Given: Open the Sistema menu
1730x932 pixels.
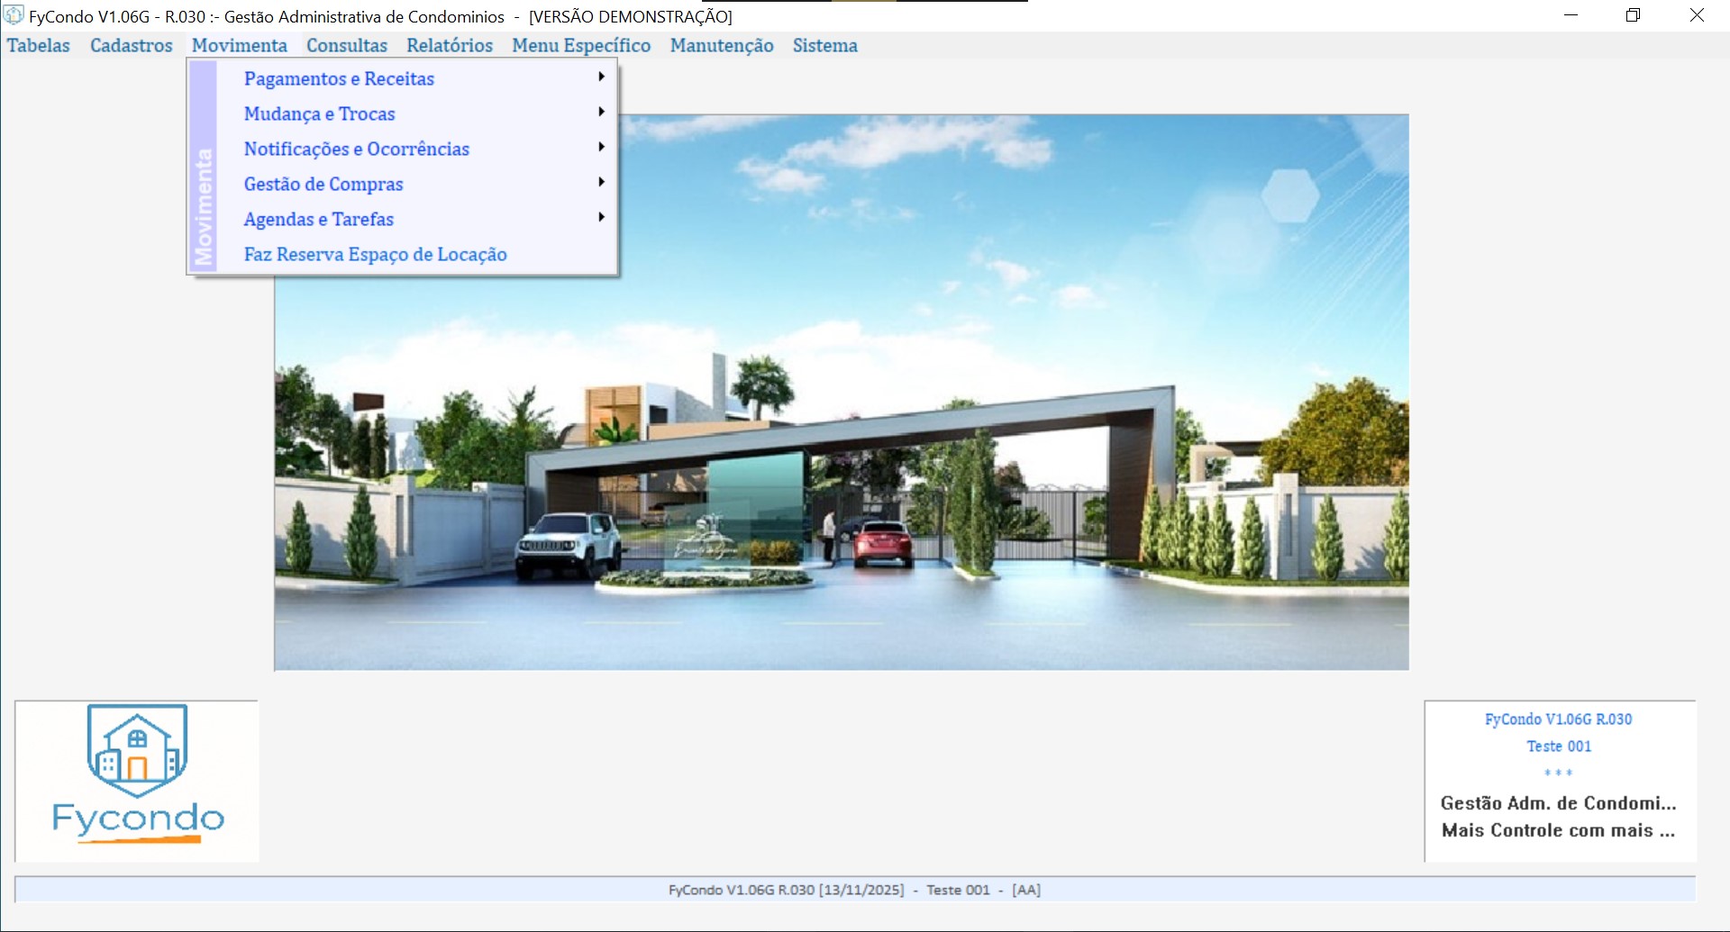Looking at the screenshot, I should pyautogui.click(x=824, y=46).
